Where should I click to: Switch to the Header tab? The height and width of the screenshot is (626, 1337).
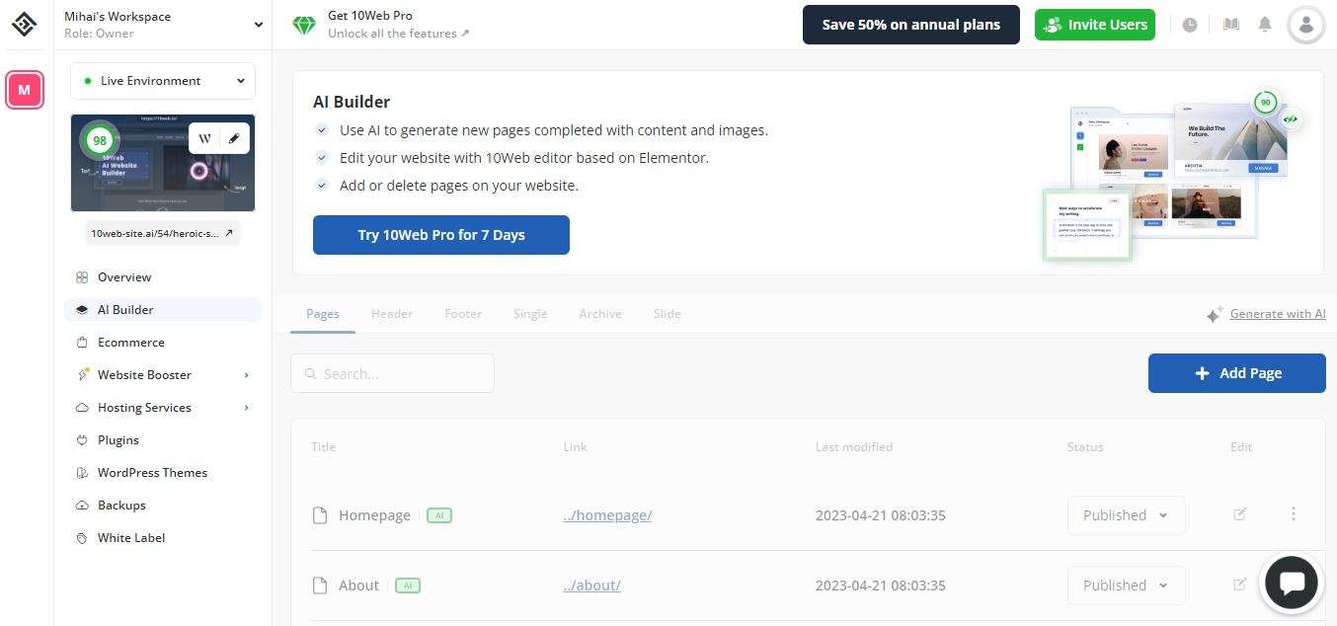click(x=392, y=314)
